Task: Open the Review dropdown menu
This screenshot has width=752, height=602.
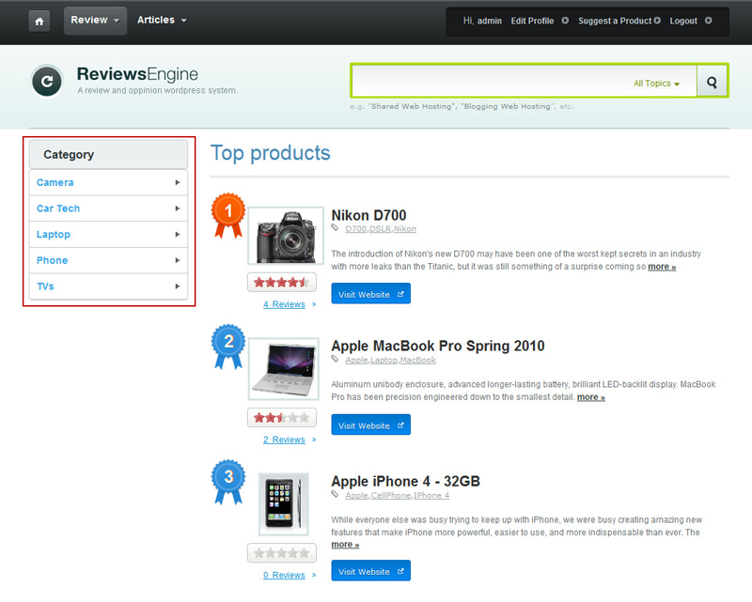Action: [95, 21]
